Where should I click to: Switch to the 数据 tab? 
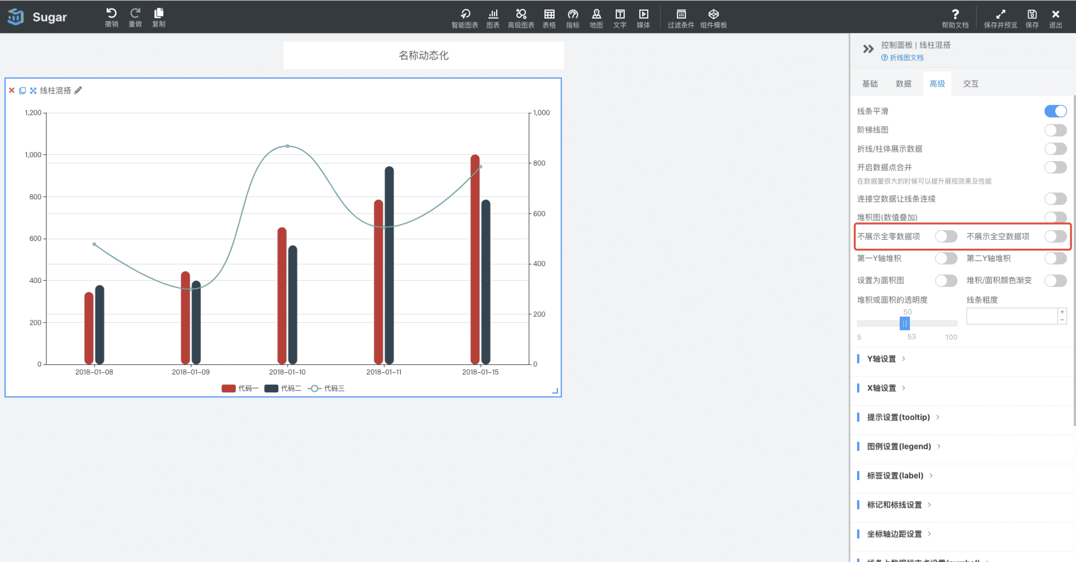click(x=903, y=84)
